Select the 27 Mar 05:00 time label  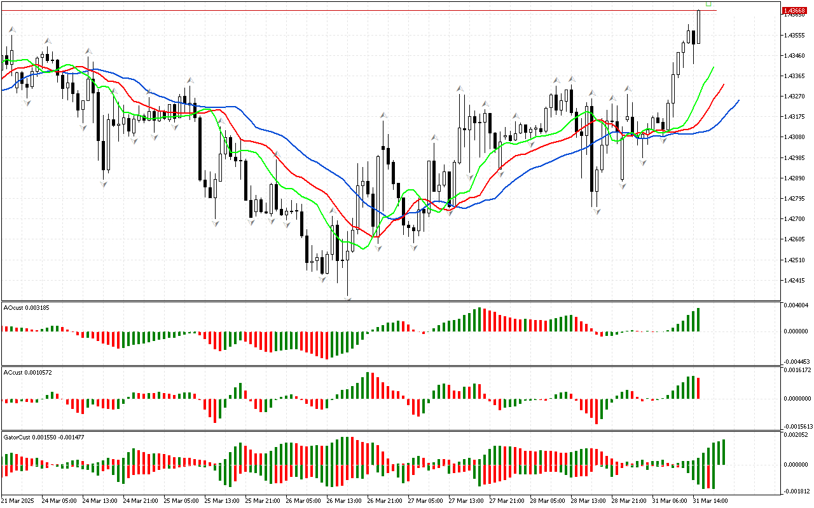pos(425,500)
